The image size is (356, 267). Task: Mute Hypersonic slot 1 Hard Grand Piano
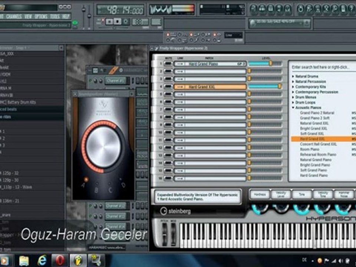[168, 64]
